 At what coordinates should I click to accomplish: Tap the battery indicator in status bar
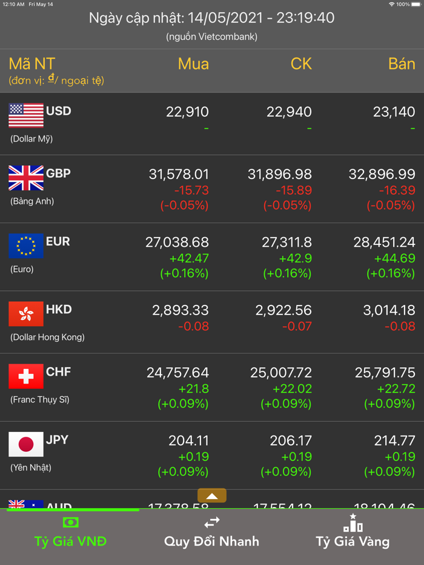tap(415, 4)
